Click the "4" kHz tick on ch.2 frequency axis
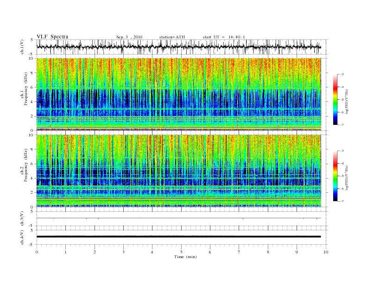This screenshot has height=283, width=367. (32, 178)
